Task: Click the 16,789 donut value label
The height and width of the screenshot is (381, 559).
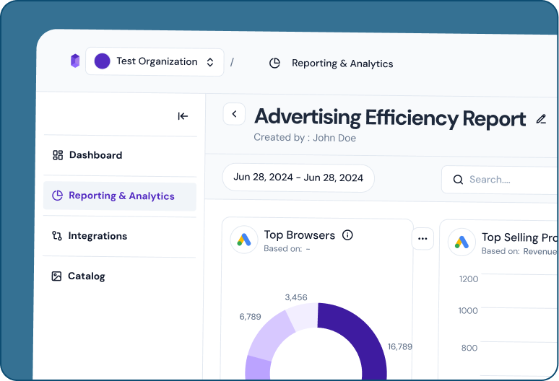Action: click(x=400, y=347)
